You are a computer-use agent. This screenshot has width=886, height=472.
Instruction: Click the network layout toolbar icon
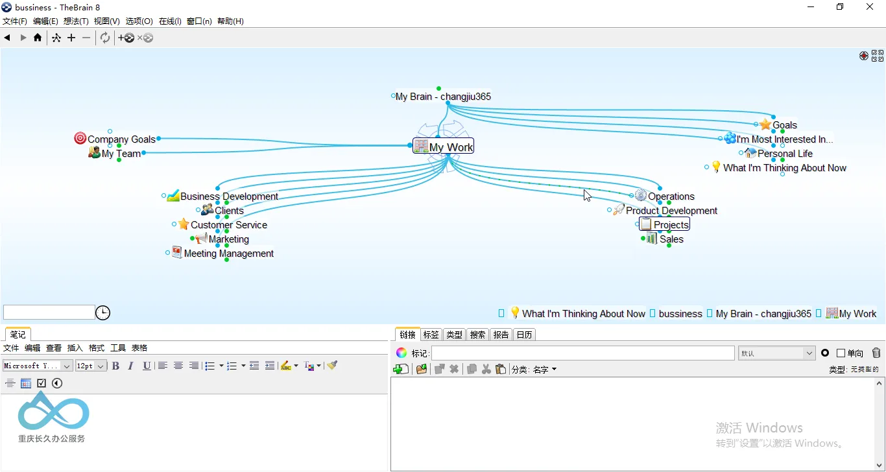tap(56, 38)
